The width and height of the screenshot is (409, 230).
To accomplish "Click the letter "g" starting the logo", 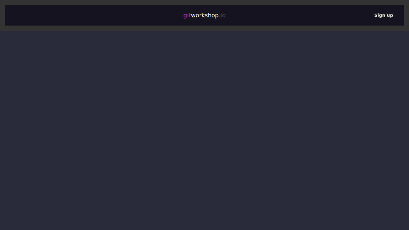I will pyautogui.click(x=185, y=16).
